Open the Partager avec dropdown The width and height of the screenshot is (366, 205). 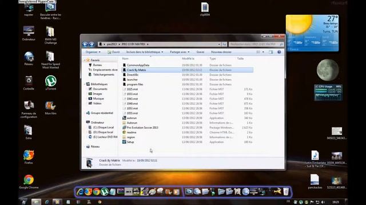[180, 52]
